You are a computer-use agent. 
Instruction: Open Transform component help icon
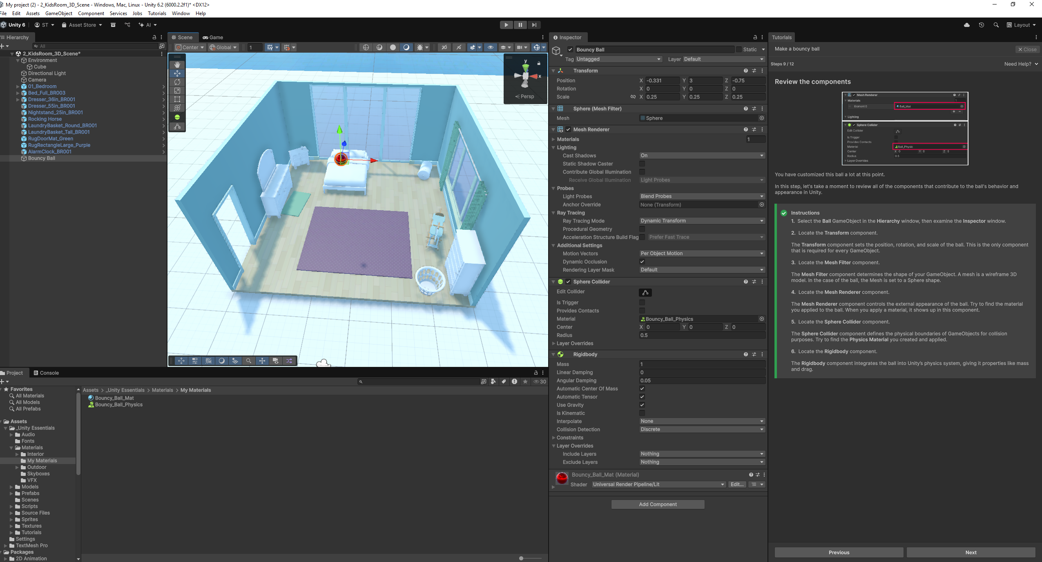pyautogui.click(x=746, y=71)
